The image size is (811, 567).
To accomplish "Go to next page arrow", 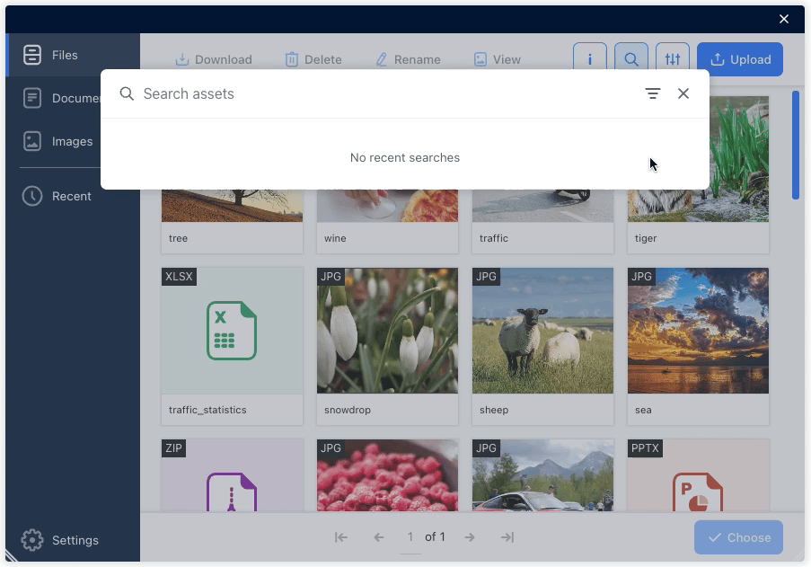I will [470, 537].
